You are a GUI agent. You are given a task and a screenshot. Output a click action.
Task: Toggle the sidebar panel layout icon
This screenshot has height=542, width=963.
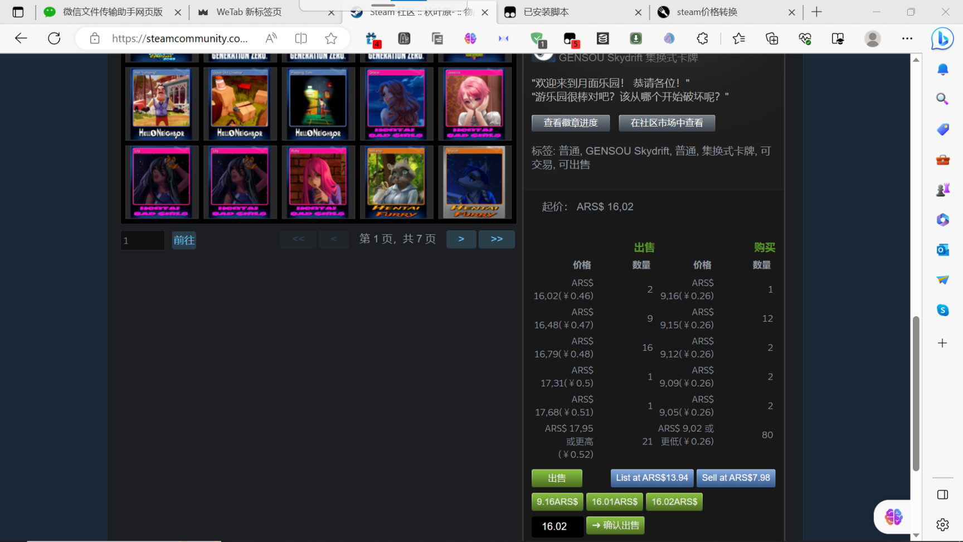click(x=942, y=495)
